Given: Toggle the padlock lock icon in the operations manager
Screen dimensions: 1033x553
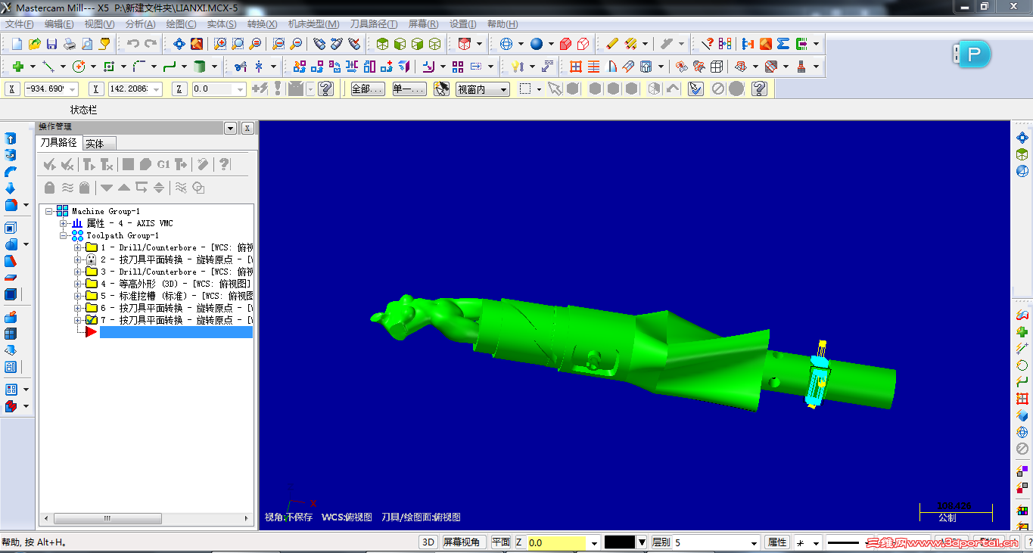Looking at the screenshot, I should [50, 188].
